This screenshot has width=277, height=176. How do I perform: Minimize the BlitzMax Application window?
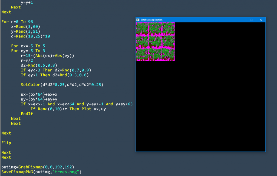click(x=242, y=20)
